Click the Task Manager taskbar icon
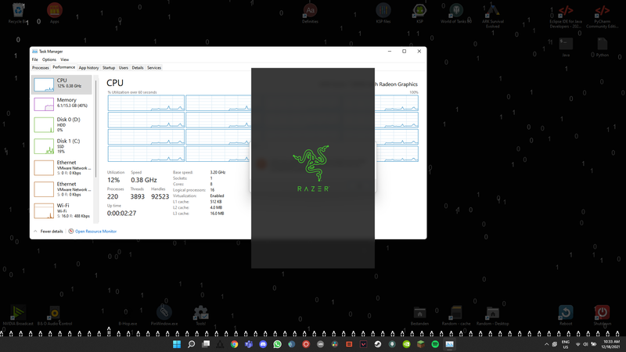The image size is (626, 352). [449, 344]
